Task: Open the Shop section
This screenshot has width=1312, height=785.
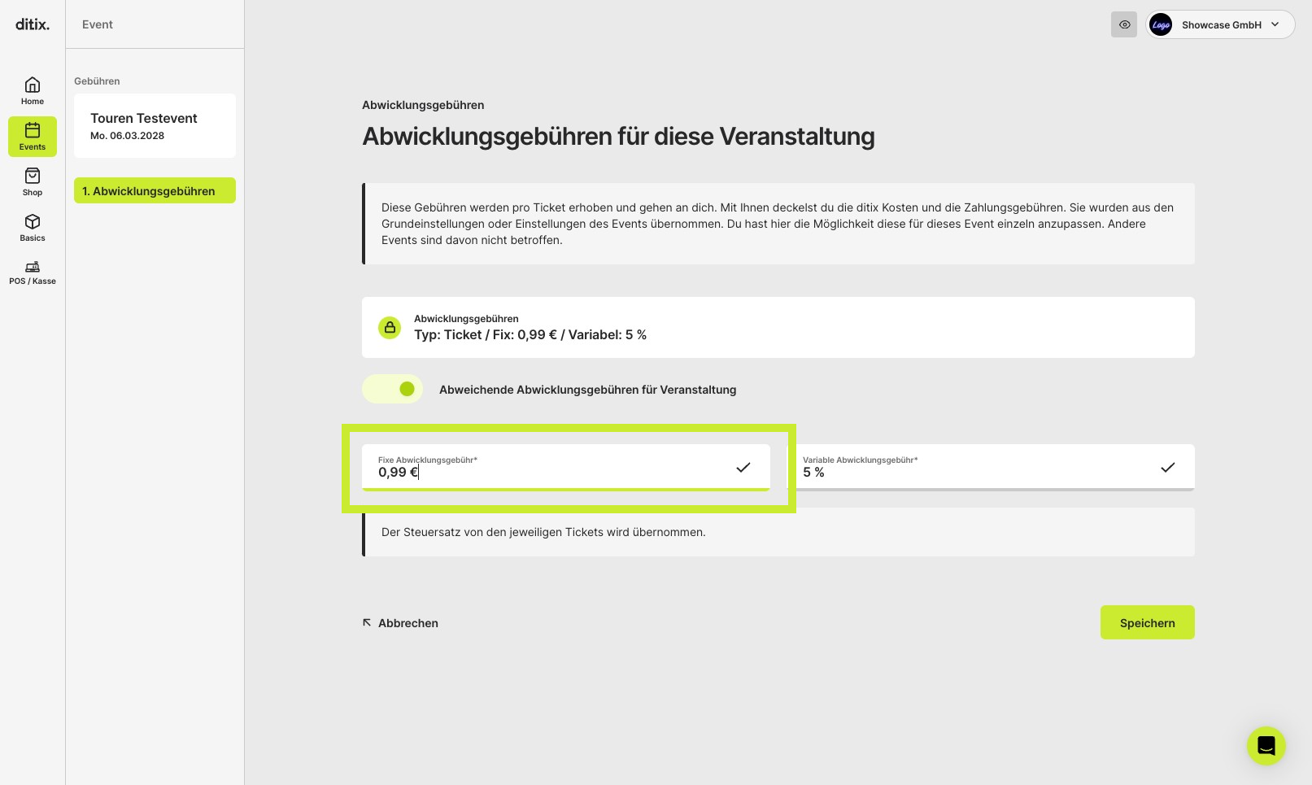Action: pos(33,182)
